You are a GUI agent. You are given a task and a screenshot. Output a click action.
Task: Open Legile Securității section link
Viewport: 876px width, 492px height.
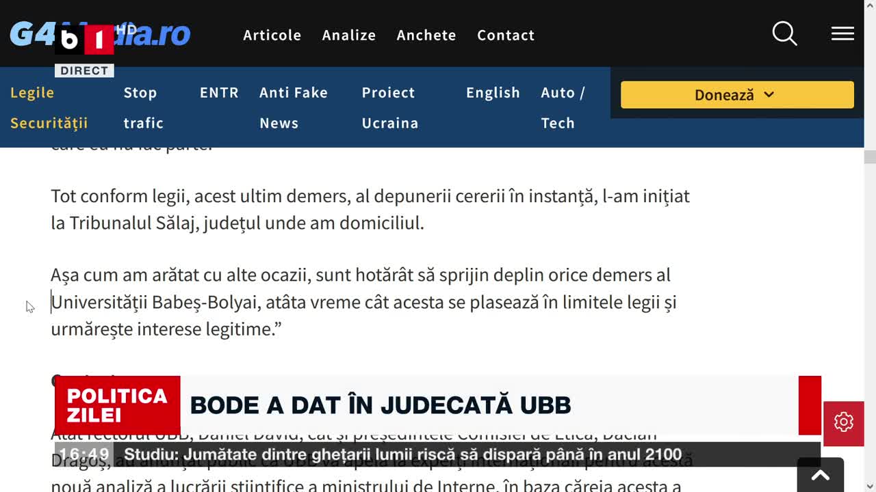[49, 107]
